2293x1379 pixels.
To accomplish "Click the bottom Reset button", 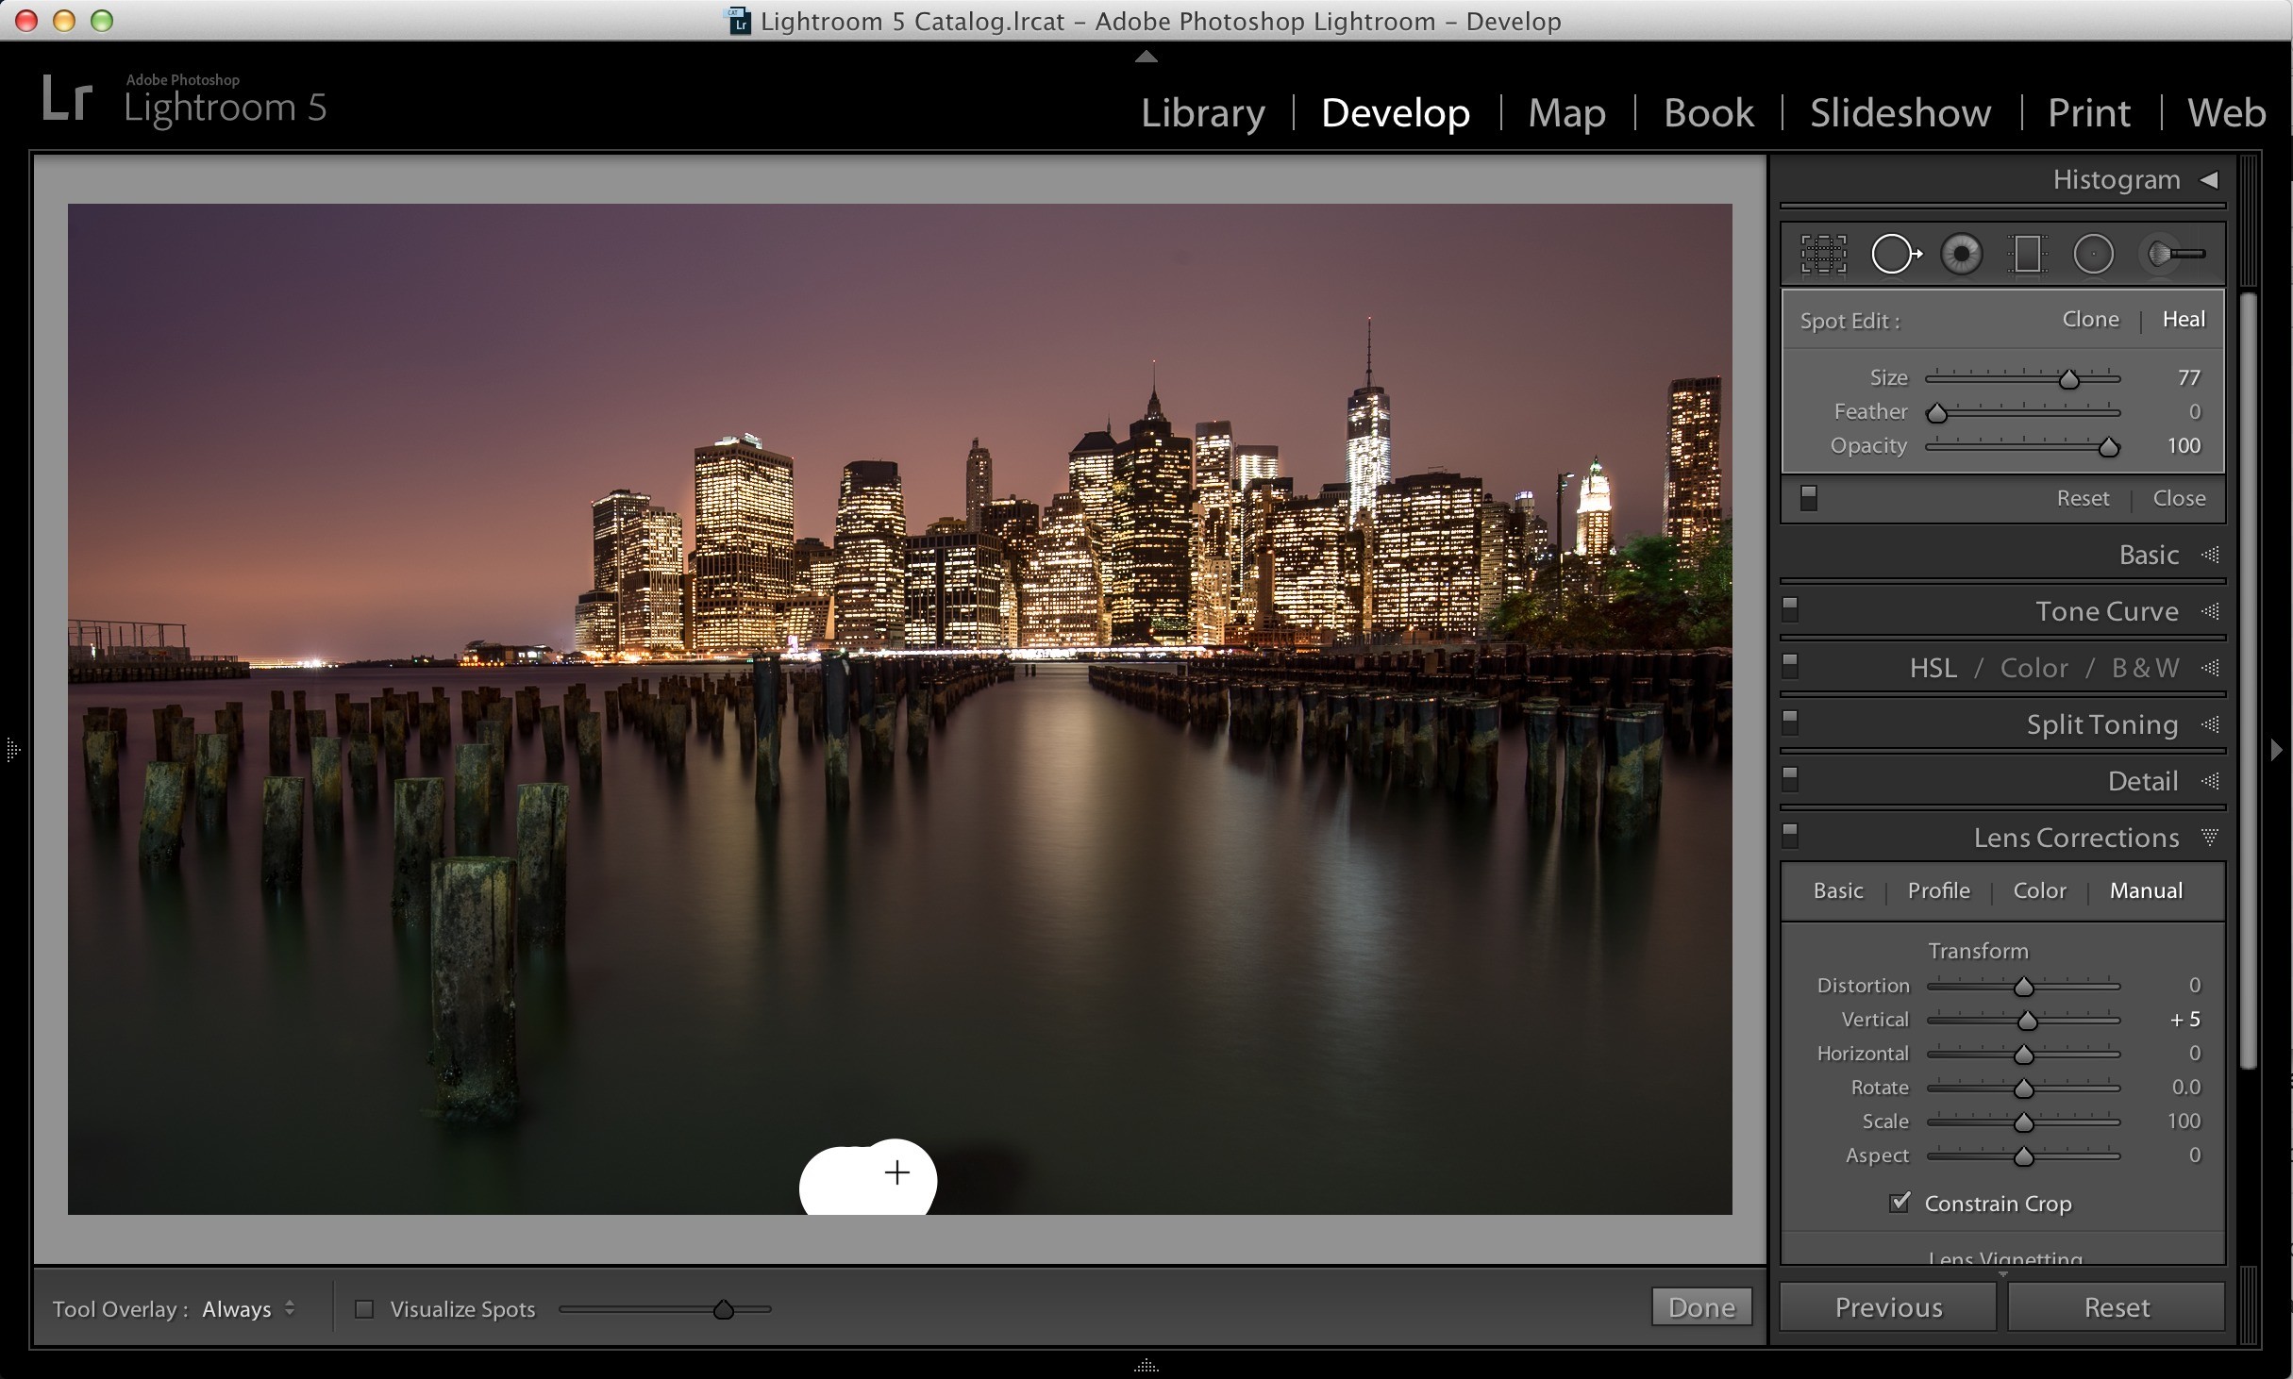I will click(2117, 1307).
